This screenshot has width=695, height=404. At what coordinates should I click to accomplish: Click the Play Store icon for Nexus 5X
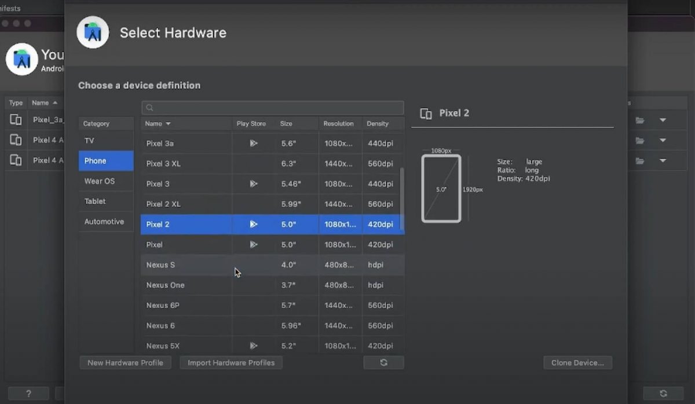coord(253,346)
